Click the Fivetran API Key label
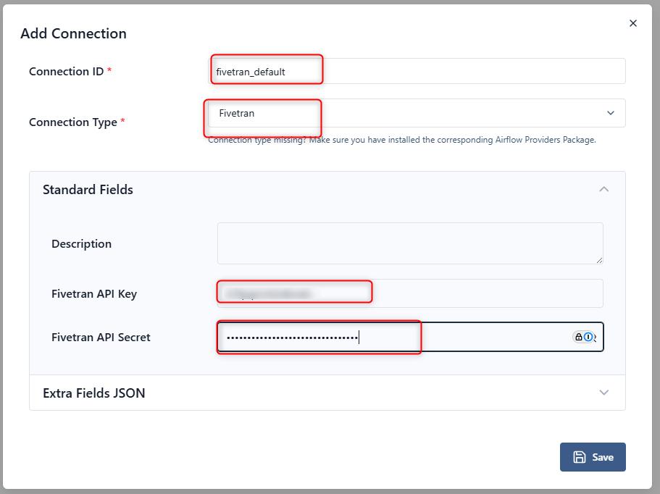The height and width of the screenshot is (494, 660). (94, 294)
